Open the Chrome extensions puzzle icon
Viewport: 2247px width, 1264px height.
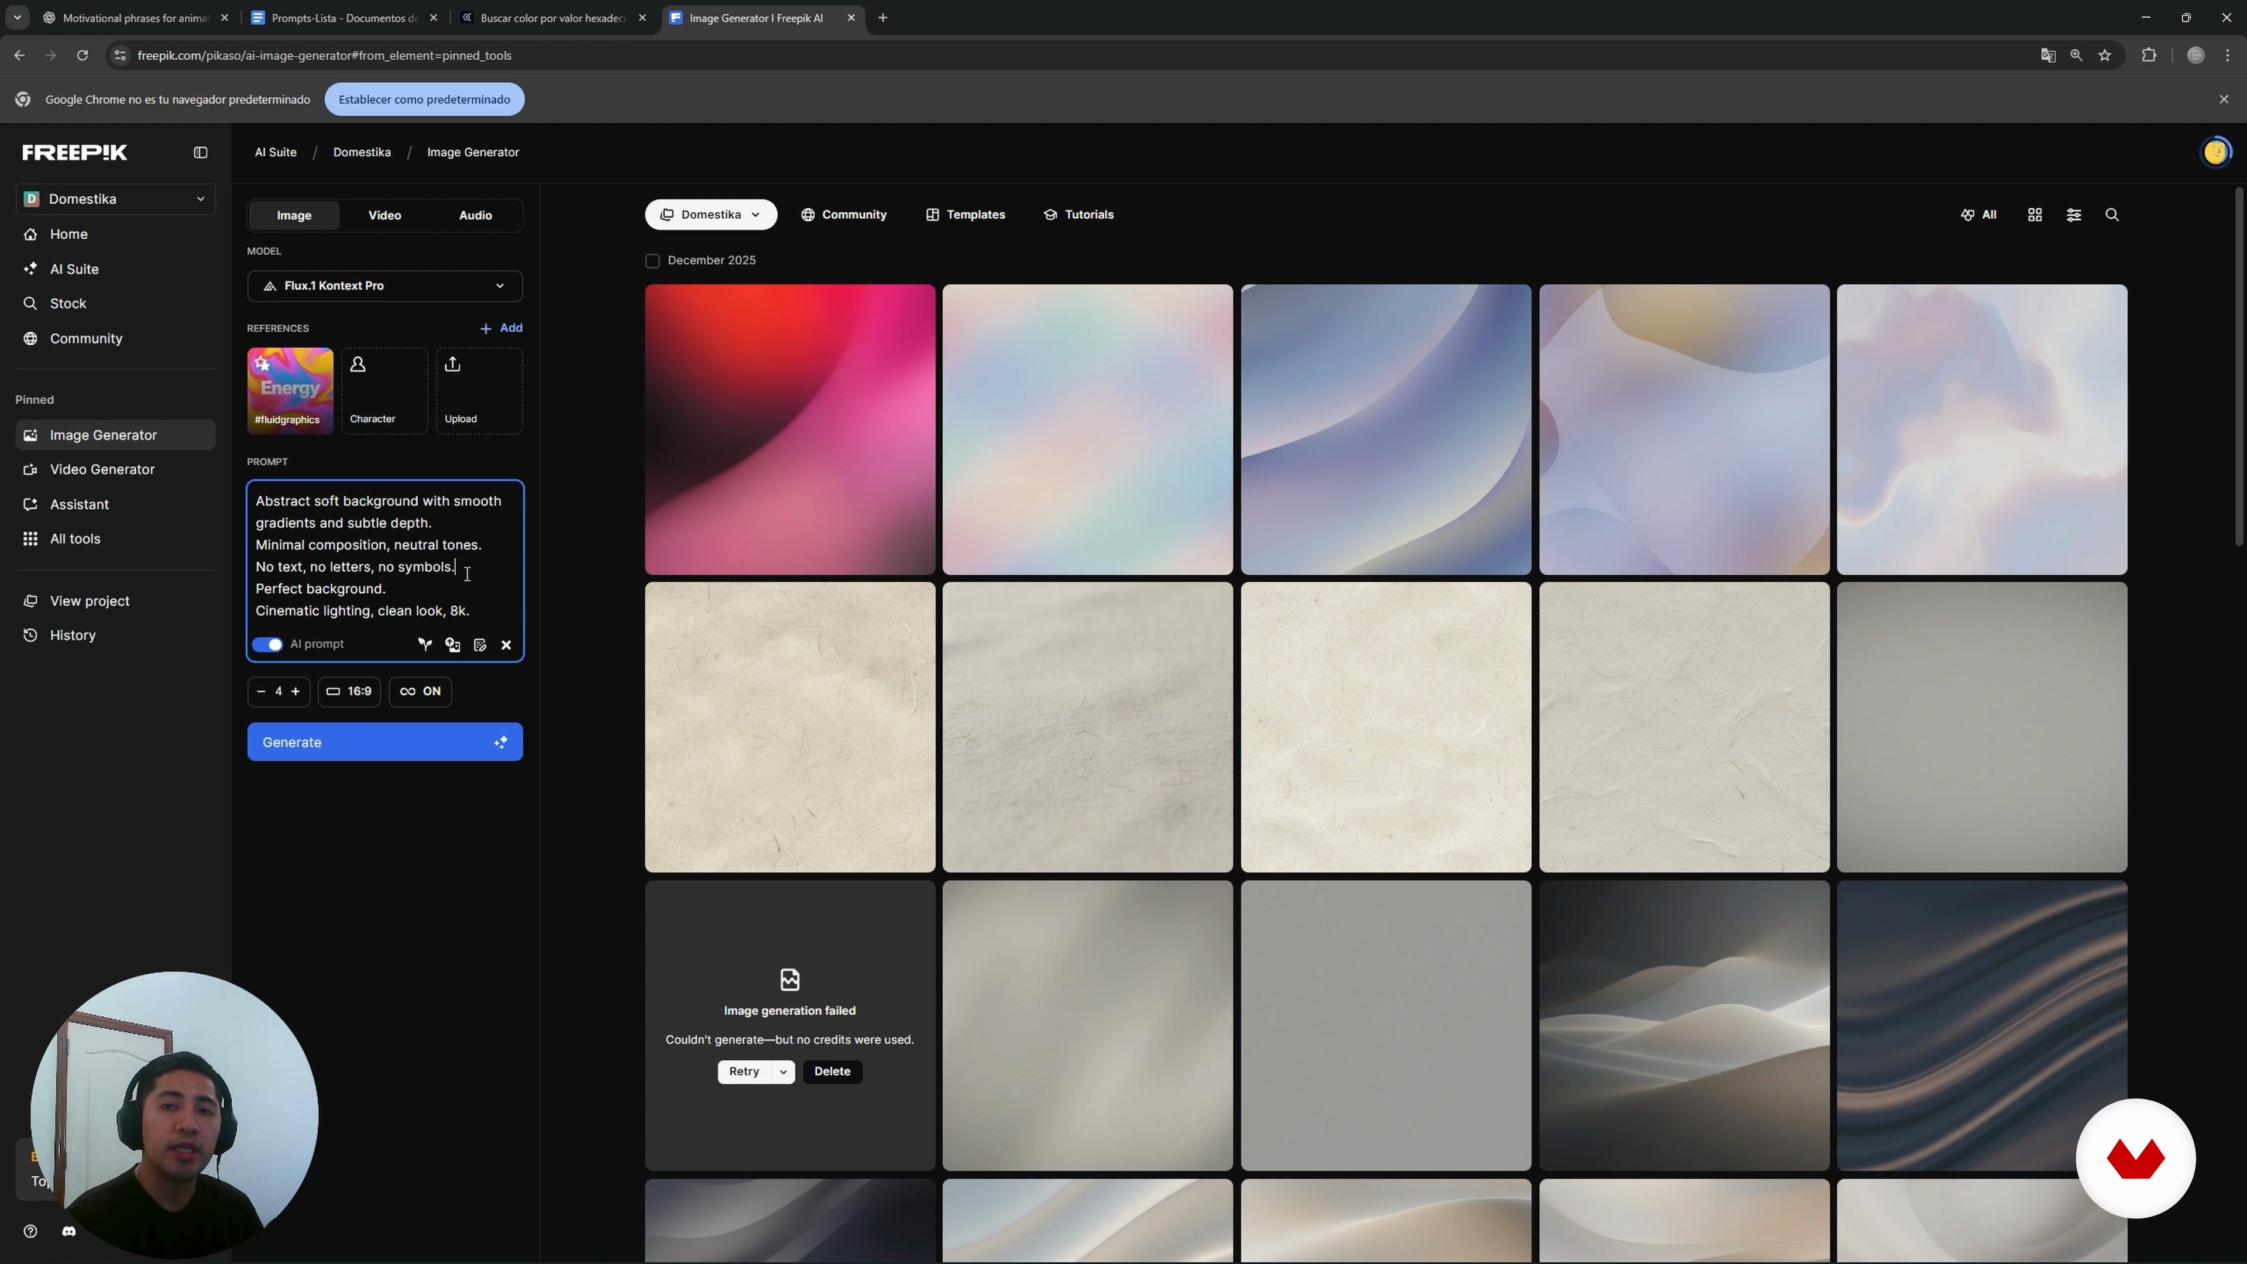(x=2149, y=56)
